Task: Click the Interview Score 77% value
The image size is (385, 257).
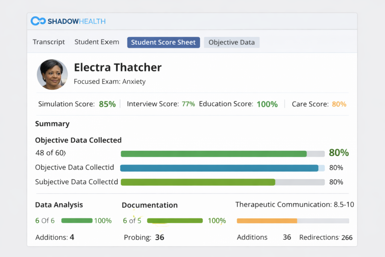Action: (188, 104)
